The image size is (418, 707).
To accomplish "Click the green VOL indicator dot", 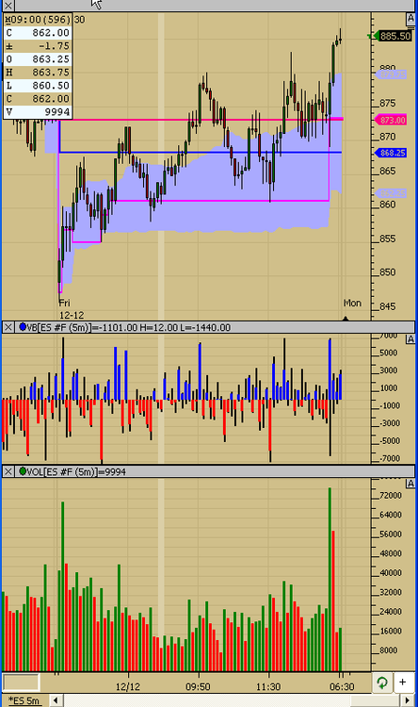I will pos(23,471).
